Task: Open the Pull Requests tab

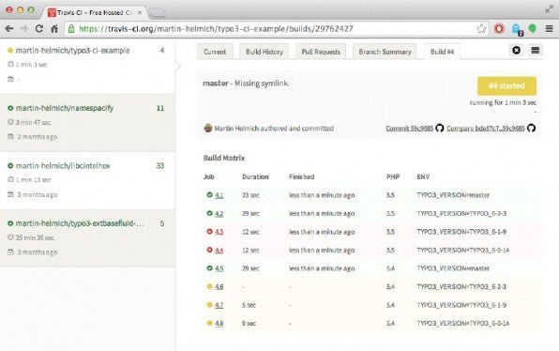Action: (321, 52)
